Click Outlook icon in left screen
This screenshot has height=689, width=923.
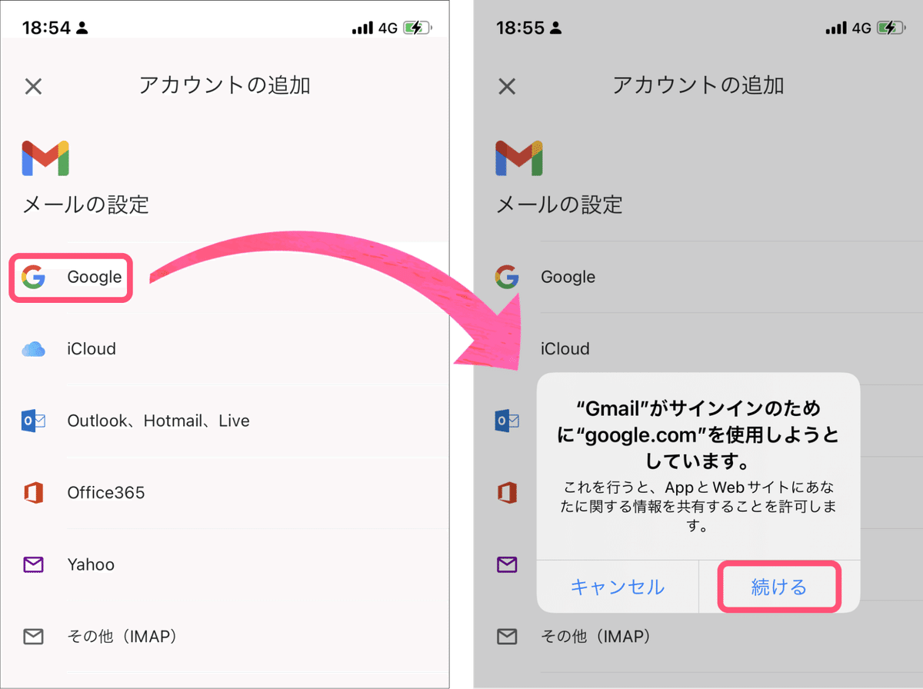click(x=34, y=421)
